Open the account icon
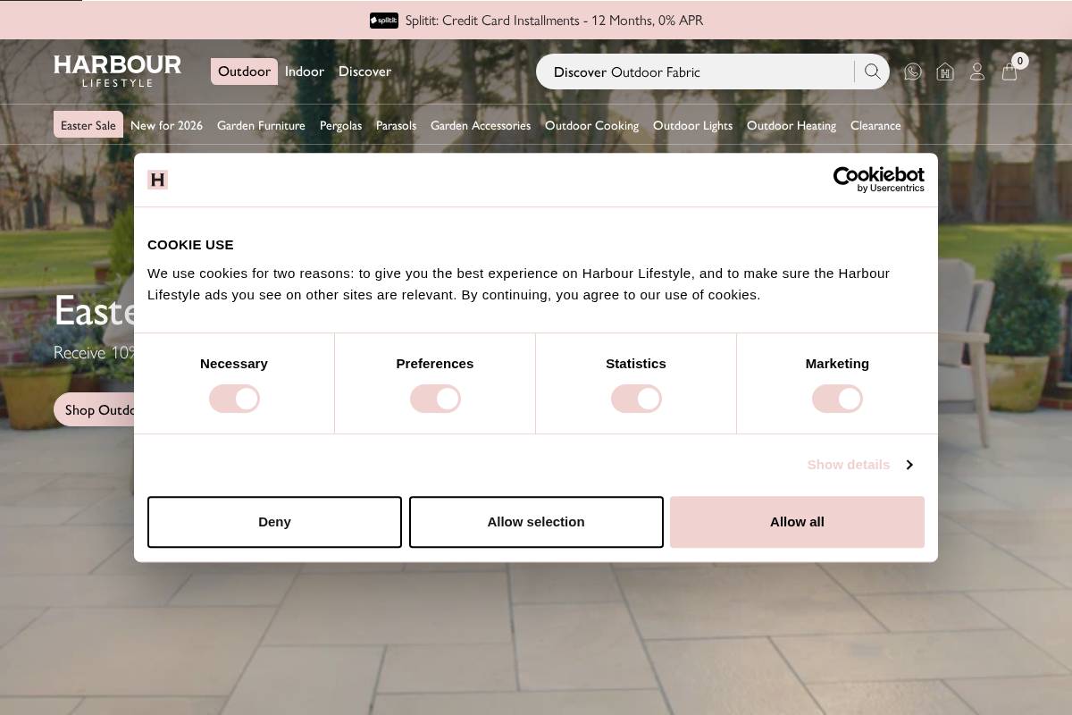 [x=977, y=71]
